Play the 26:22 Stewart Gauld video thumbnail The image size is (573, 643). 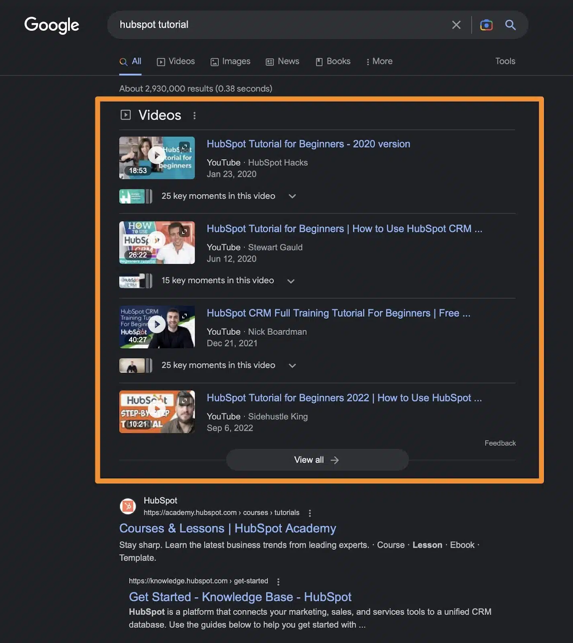(x=157, y=243)
